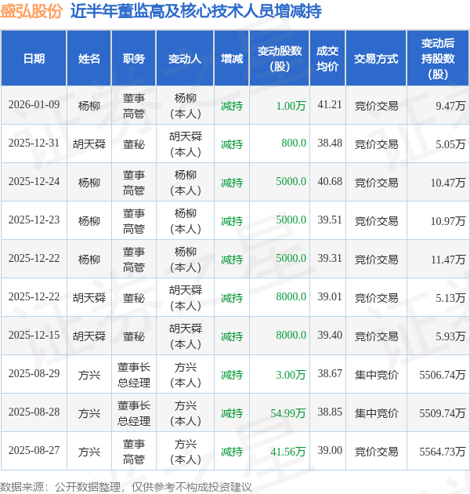Select the 职务 column header
This screenshot has height=494, width=470.
click(134, 59)
